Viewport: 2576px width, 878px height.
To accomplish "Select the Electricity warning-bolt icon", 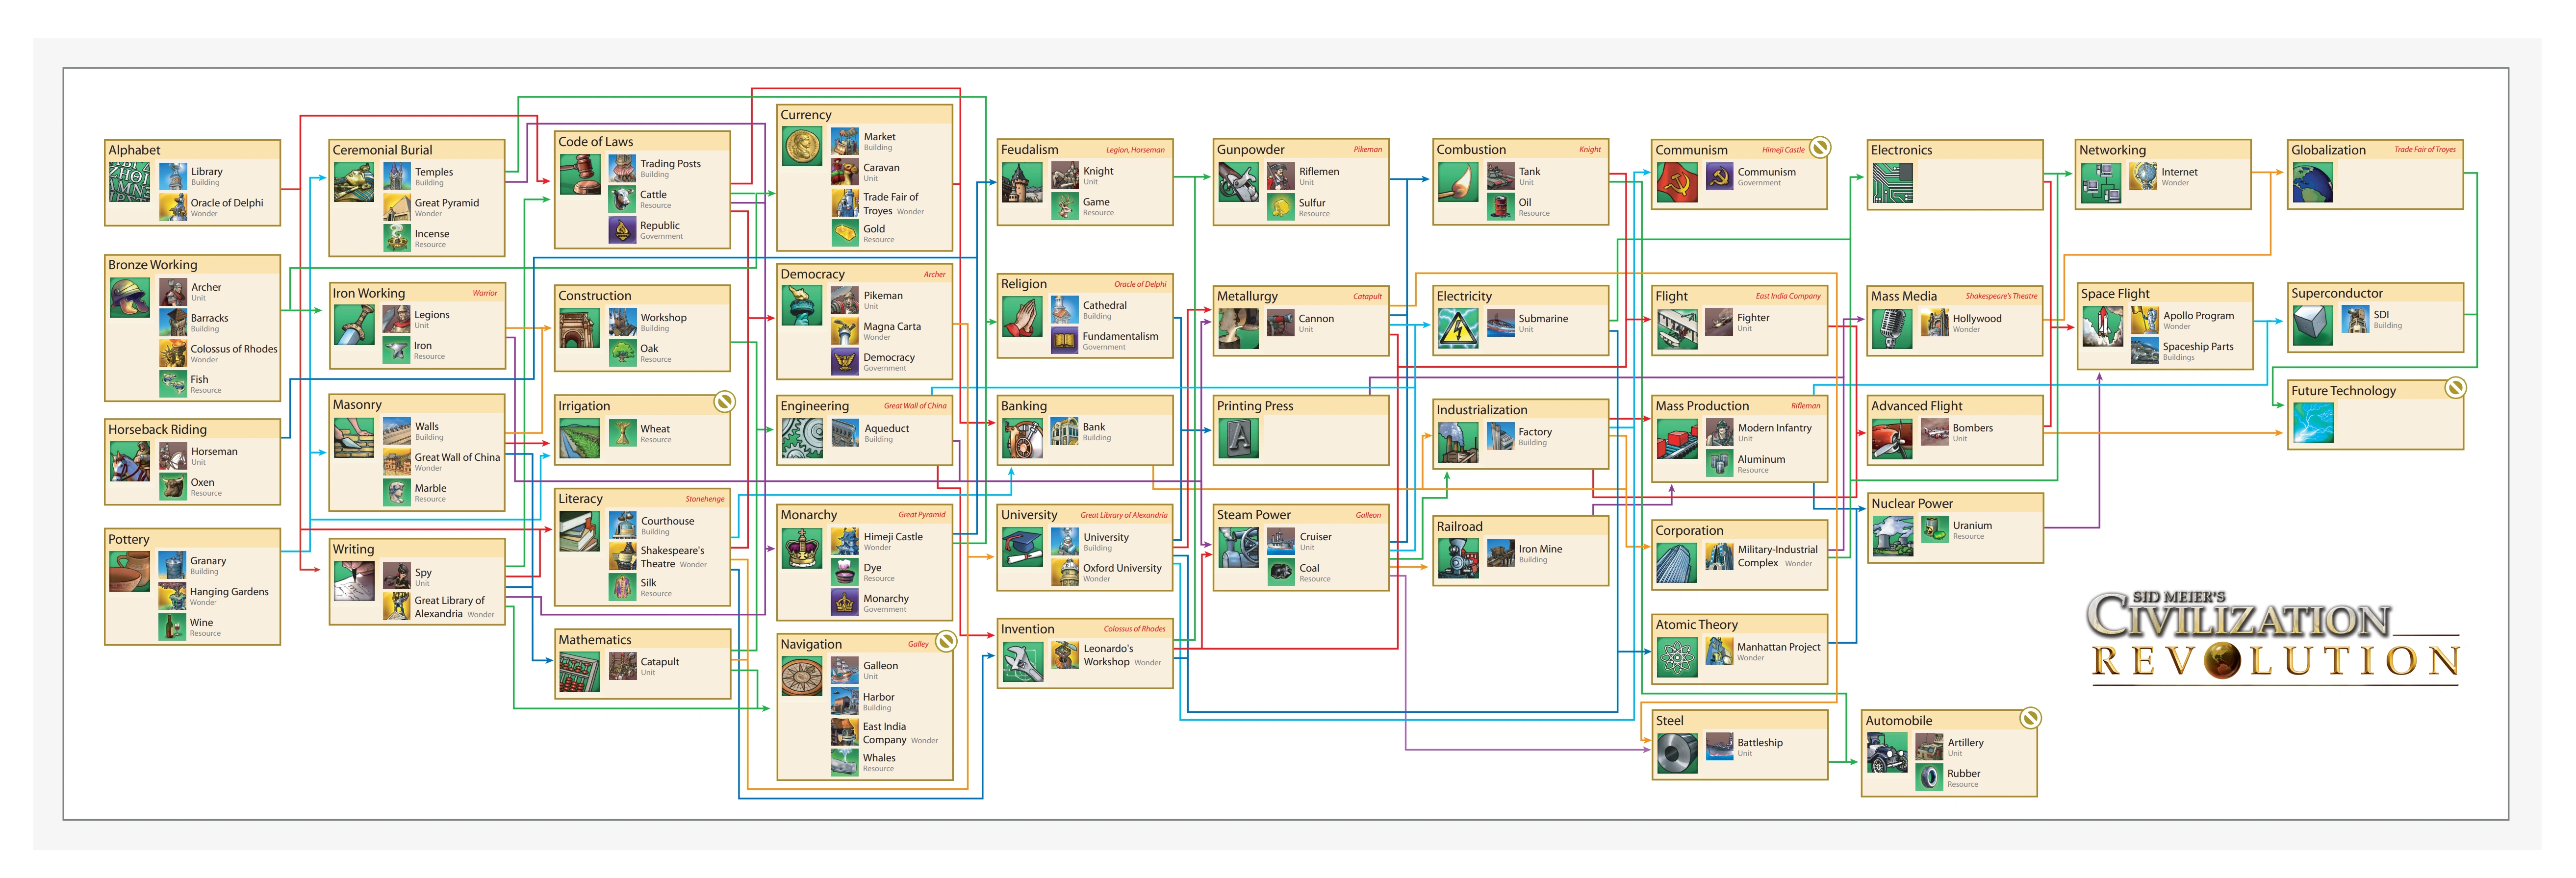I will pyautogui.click(x=1457, y=328).
